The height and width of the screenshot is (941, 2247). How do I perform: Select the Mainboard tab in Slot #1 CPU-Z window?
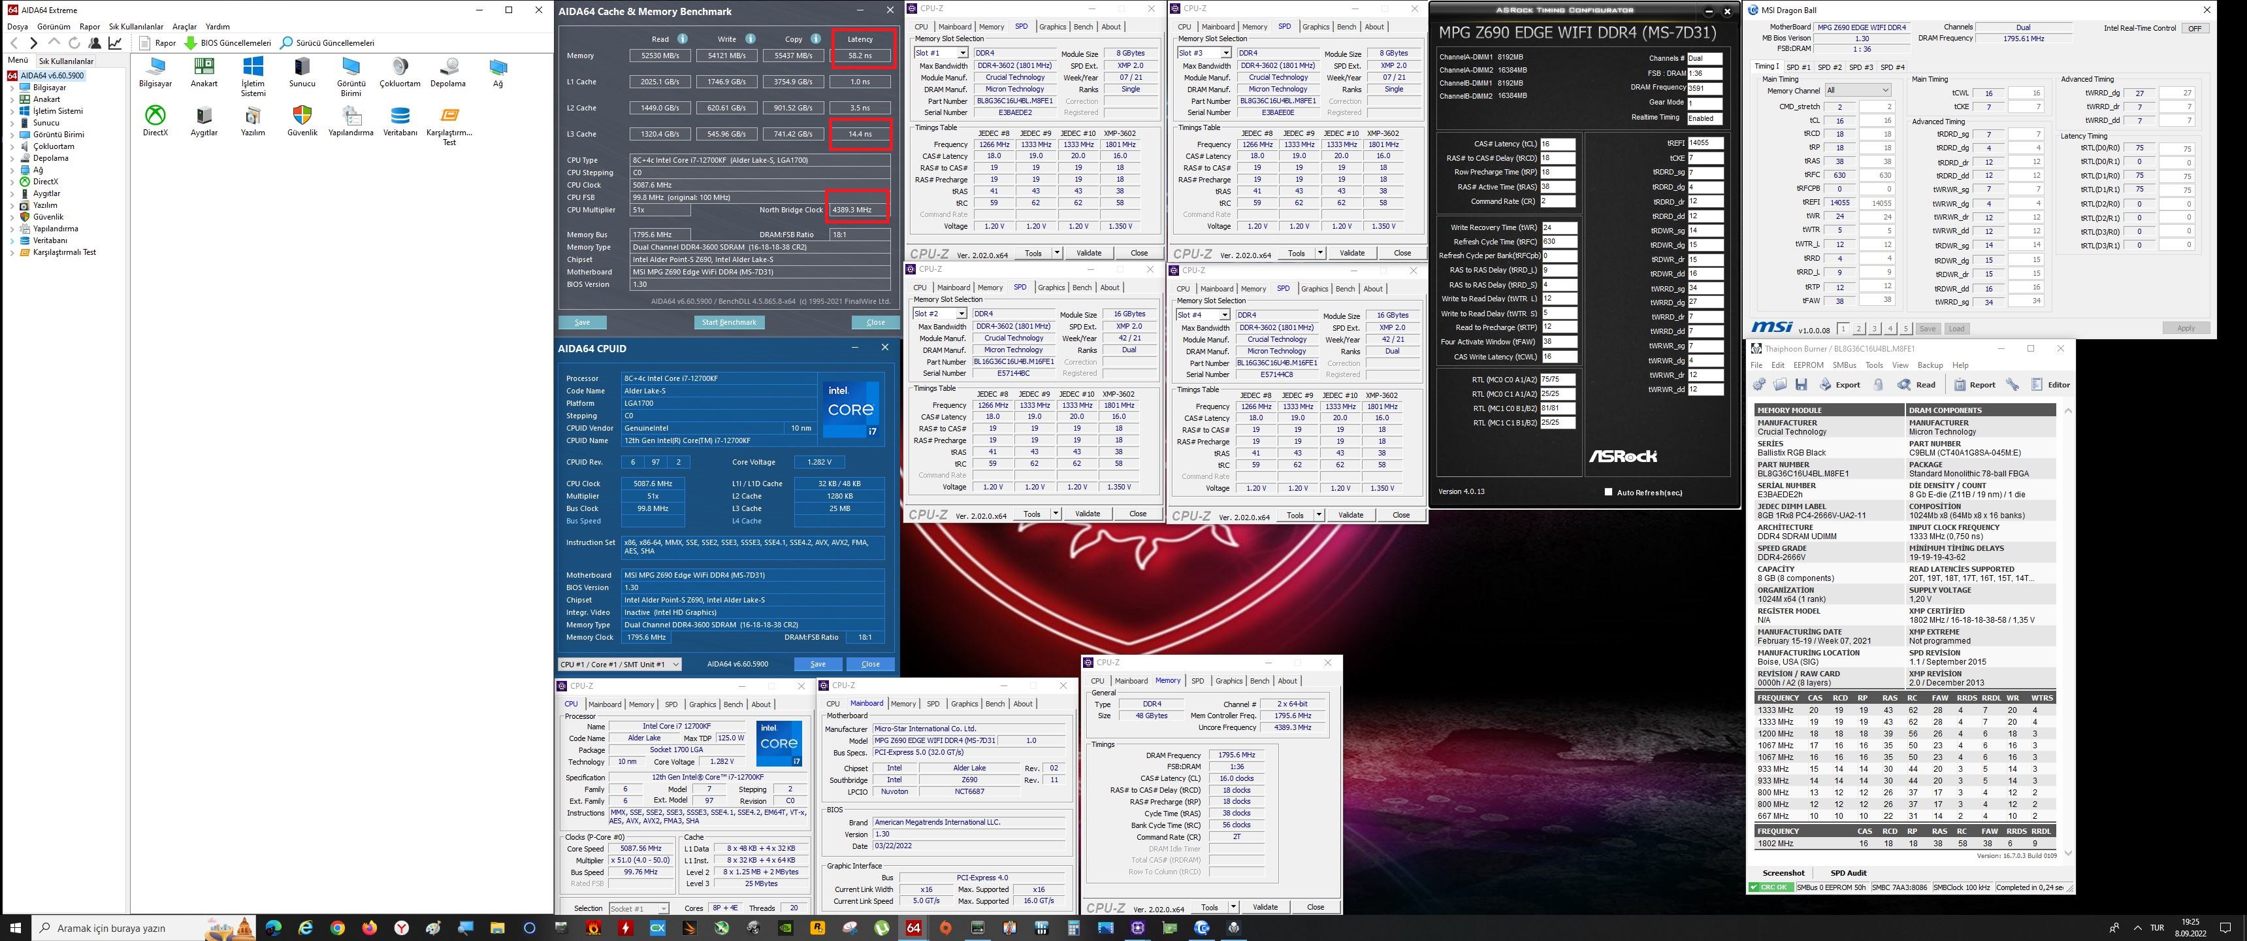pyautogui.click(x=954, y=27)
